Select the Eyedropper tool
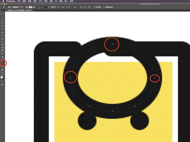 pos(2,29)
